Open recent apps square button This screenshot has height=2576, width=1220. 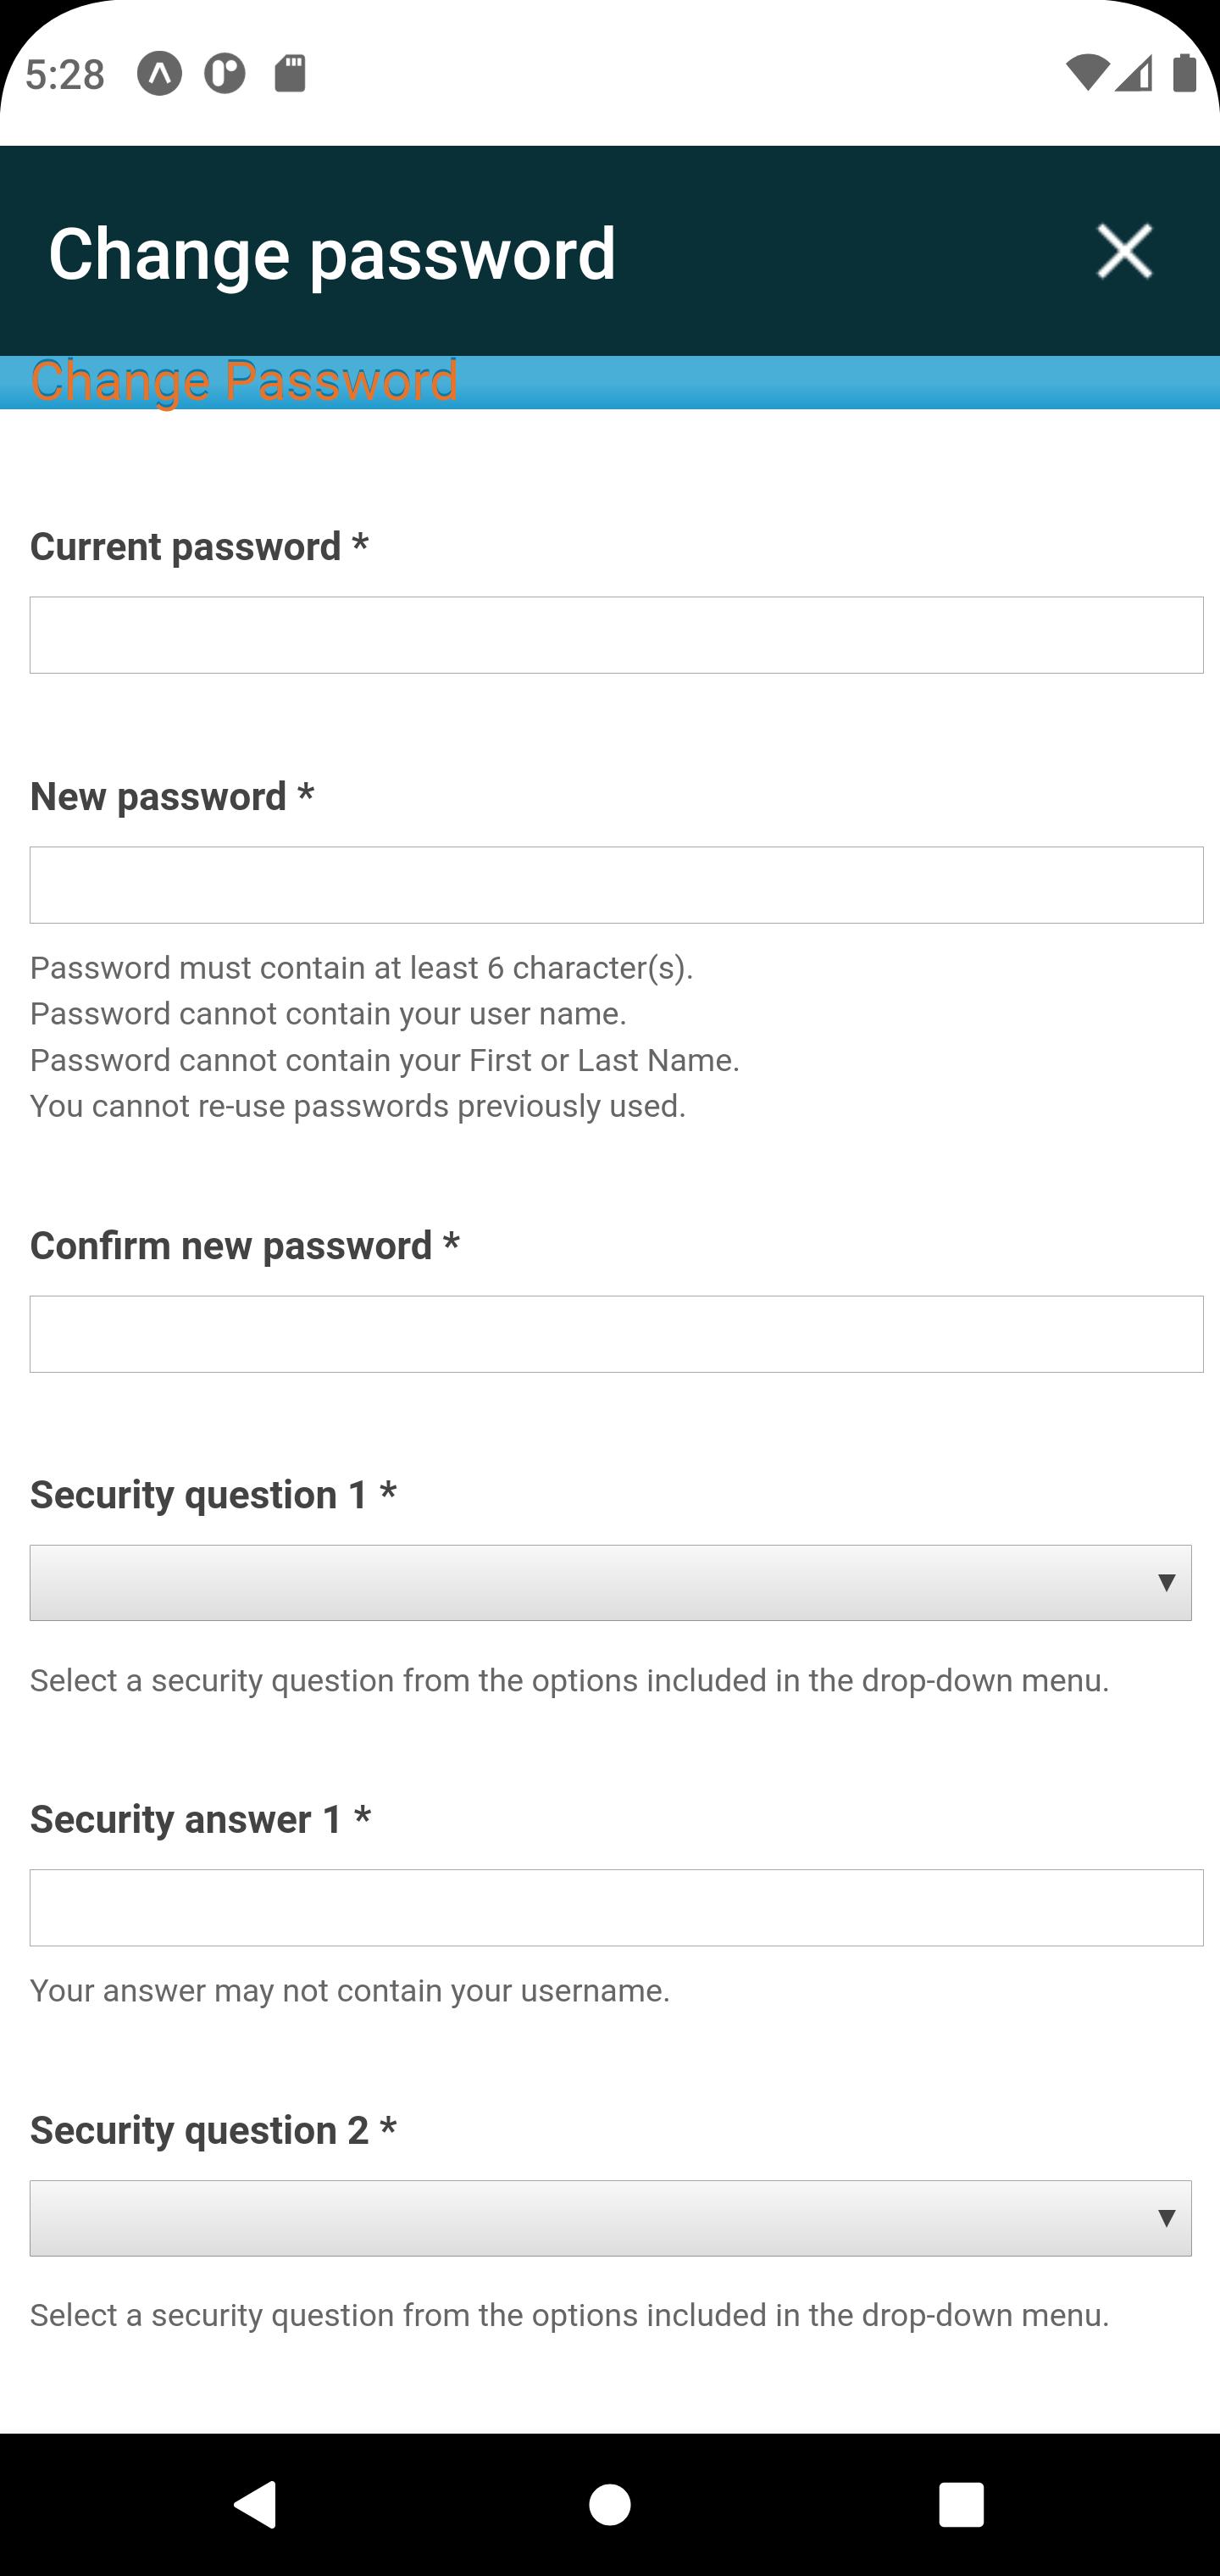961,2505
